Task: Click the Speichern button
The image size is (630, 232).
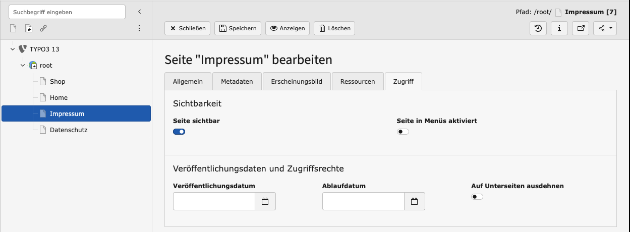Action: click(238, 28)
